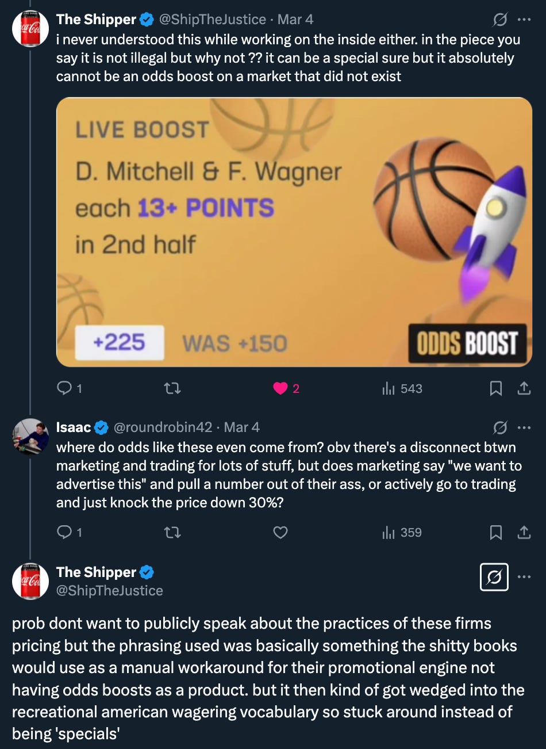Bookmark Isaac's tweet
The height and width of the screenshot is (749, 546).
495,533
